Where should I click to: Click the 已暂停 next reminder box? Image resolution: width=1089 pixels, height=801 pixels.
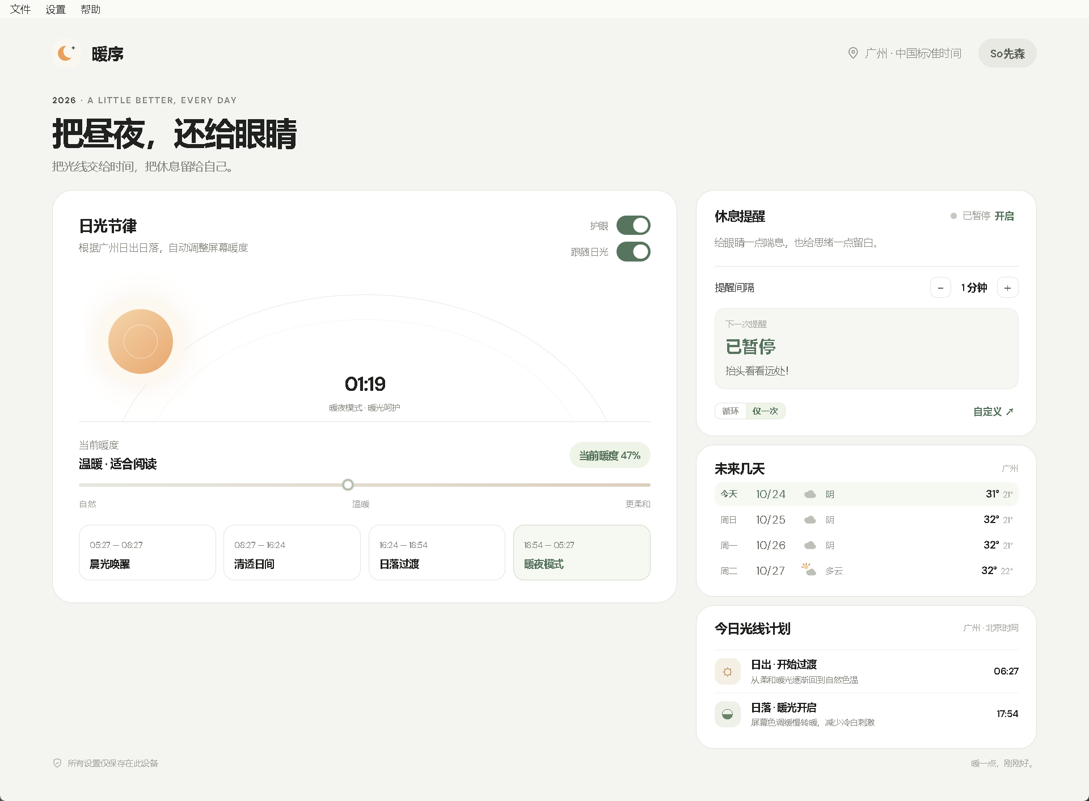point(867,348)
